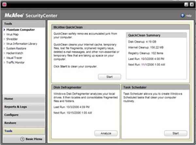
Task: Open System Restore tool
Action: coord(16,48)
